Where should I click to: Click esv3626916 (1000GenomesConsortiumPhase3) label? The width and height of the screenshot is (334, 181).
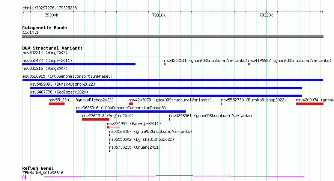click(x=121, y=108)
